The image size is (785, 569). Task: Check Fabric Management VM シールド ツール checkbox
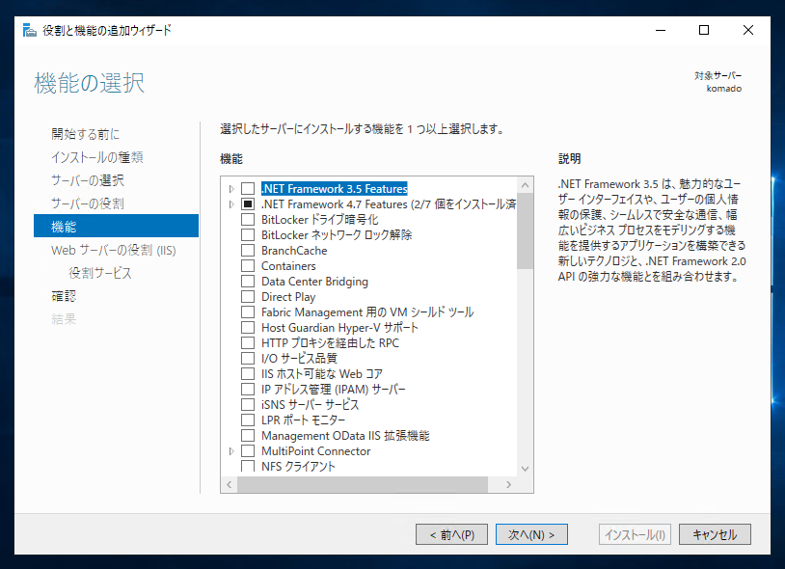[248, 312]
